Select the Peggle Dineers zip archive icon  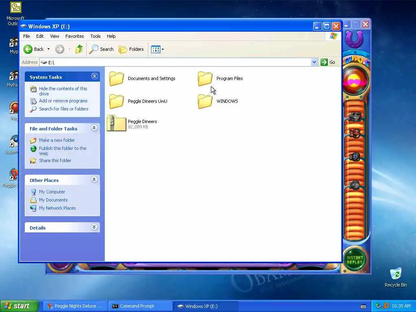(x=117, y=123)
